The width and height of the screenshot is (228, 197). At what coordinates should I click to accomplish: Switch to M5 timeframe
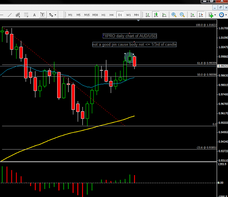point(78,15)
